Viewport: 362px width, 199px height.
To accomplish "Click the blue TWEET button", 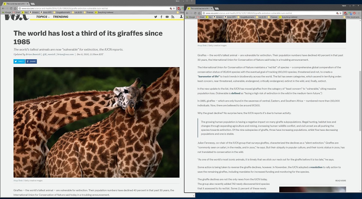I will click(19, 61).
